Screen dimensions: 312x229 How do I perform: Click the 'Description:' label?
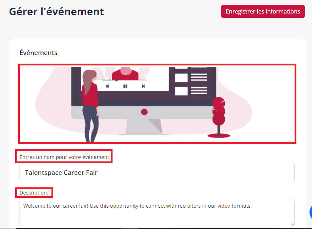34,193
